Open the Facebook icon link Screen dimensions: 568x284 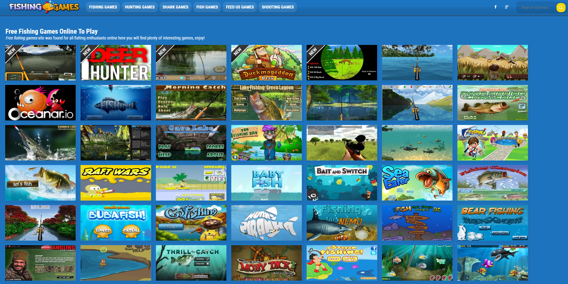click(496, 7)
